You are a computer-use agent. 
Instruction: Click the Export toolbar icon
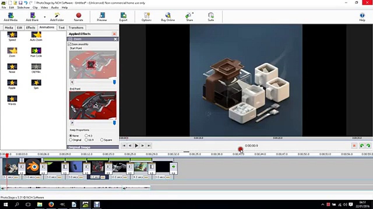click(123, 17)
